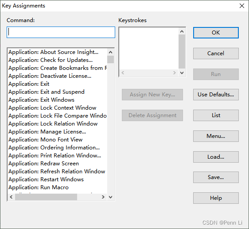The height and width of the screenshot is (229, 249).
Task: Open the Use Defaults... dialog
Action: (216, 95)
